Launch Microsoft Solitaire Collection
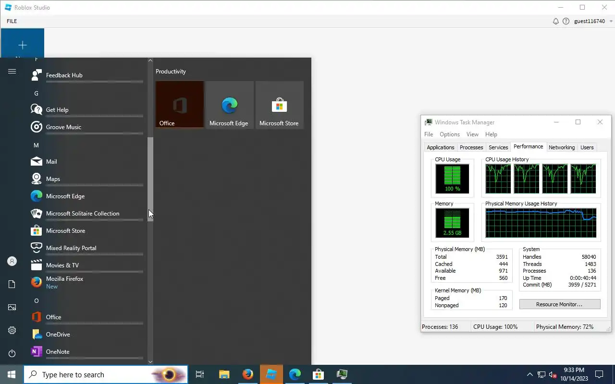Image resolution: width=615 pixels, height=384 pixels. tap(86, 214)
